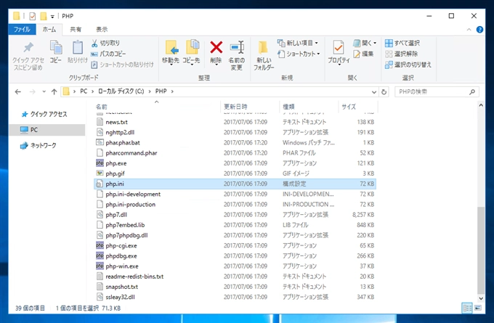Select file ssleay32.dll
The width and height of the screenshot is (494, 323).
(x=235, y=297)
